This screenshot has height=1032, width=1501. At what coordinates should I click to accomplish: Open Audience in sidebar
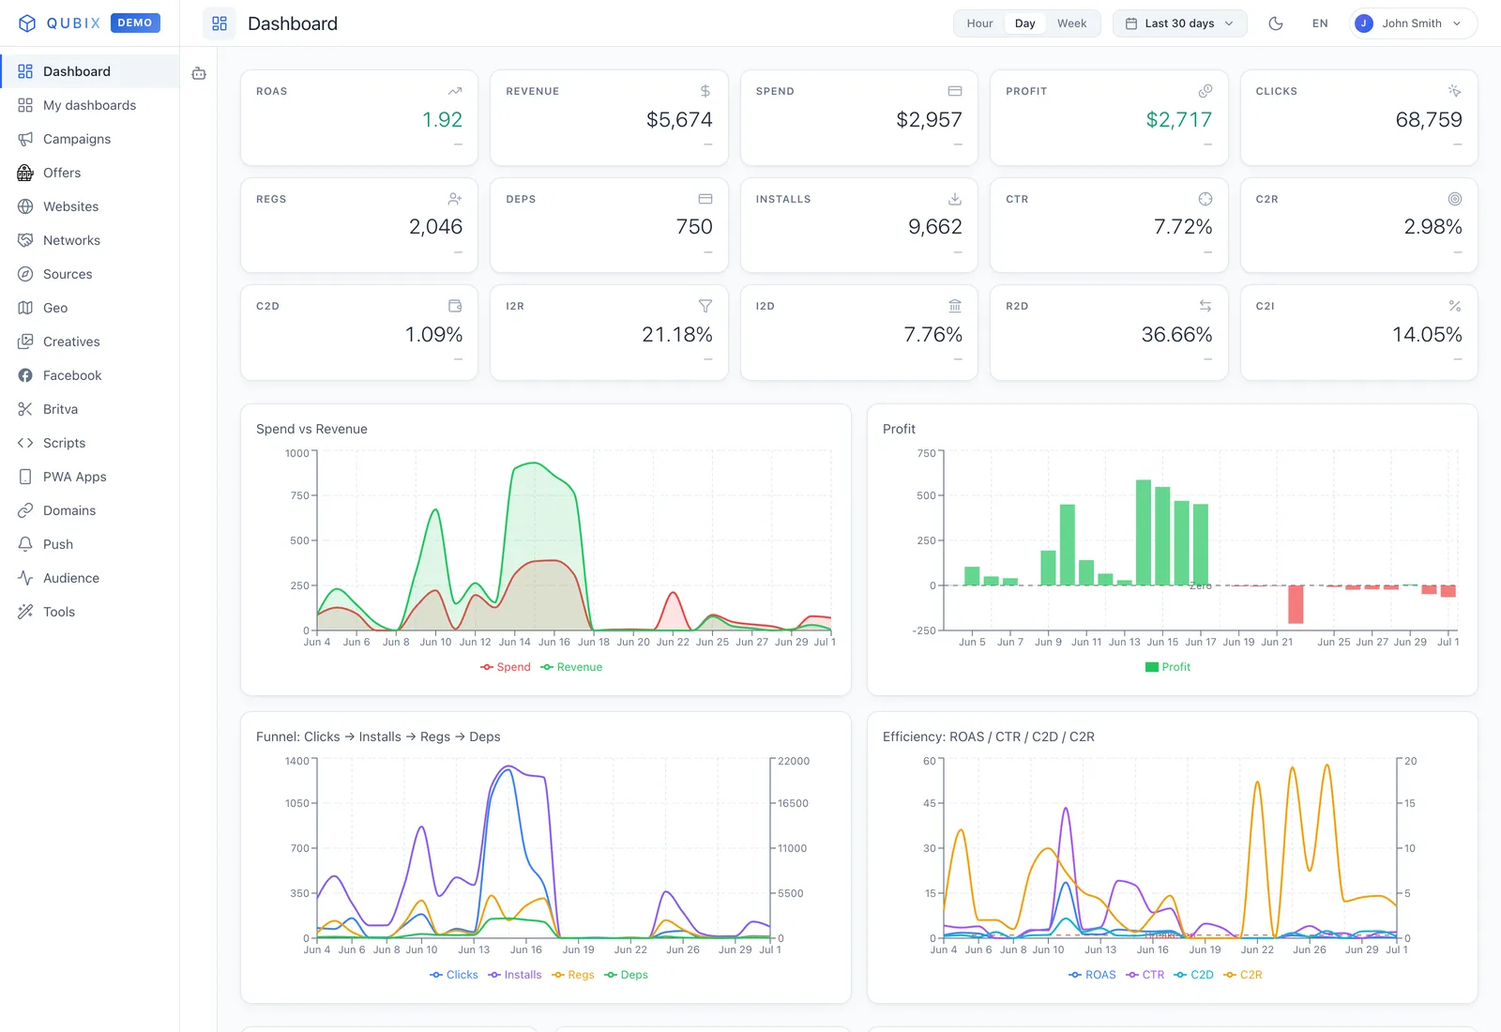[x=90, y=578]
